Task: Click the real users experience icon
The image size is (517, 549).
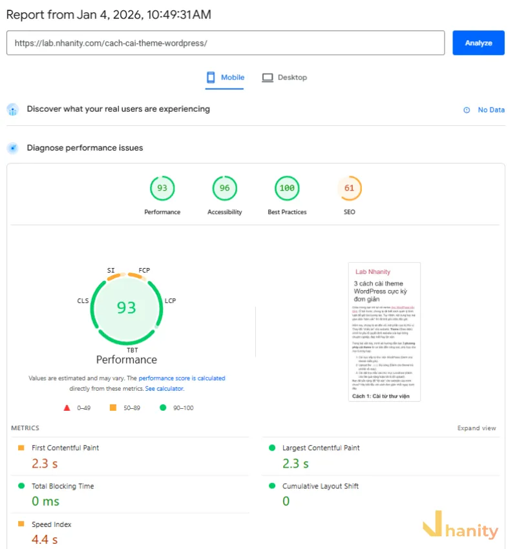Action: pos(13,110)
